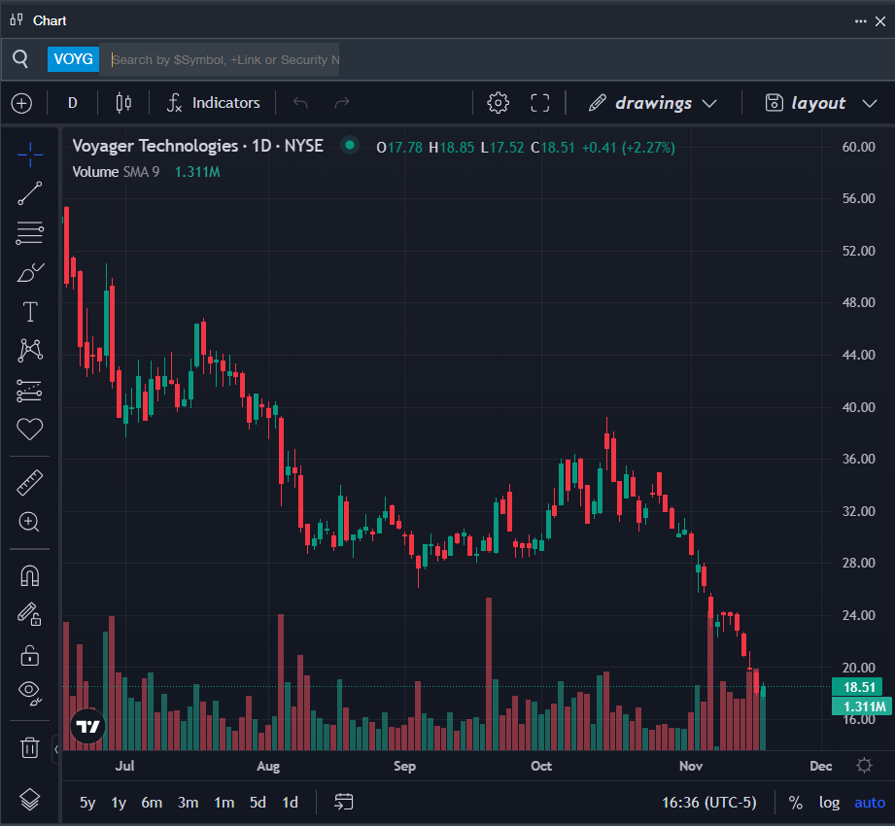
Task: Click the trash icon to remove drawings
Action: 30,747
